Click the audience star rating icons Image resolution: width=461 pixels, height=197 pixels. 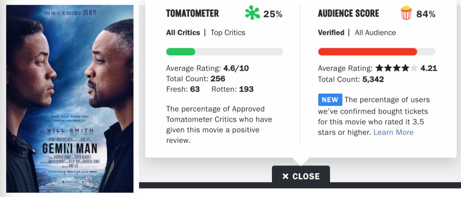[x=396, y=69]
